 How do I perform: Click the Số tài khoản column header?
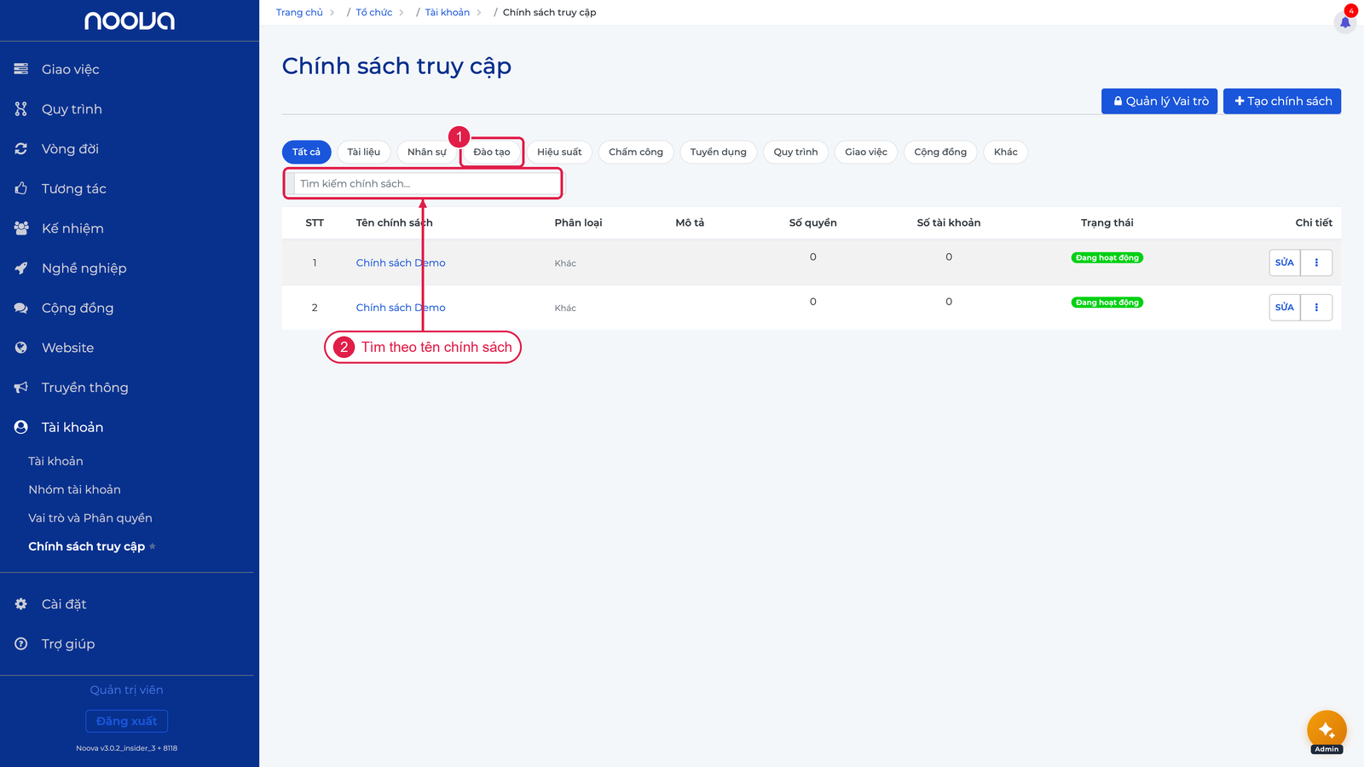(949, 222)
